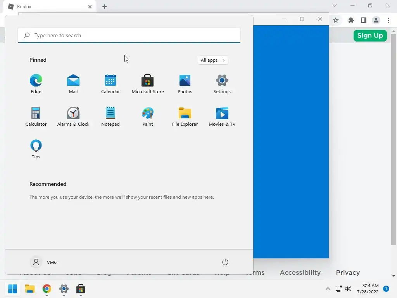397x298 pixels.
Task: Open a new Chrome tab
Action: point(105,7)
